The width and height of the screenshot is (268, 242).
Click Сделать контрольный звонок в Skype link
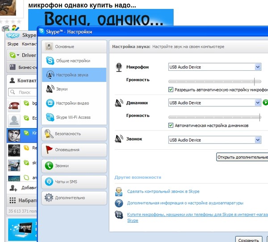coord(163,191)
